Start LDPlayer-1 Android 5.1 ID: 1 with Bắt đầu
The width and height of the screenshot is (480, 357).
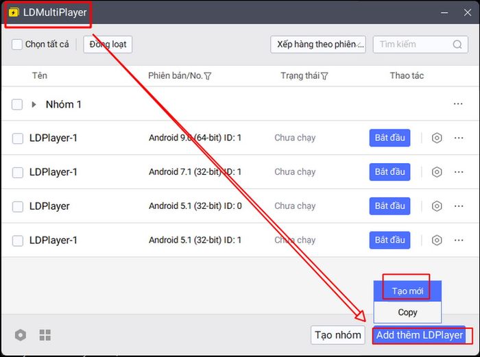click(389, 240)
